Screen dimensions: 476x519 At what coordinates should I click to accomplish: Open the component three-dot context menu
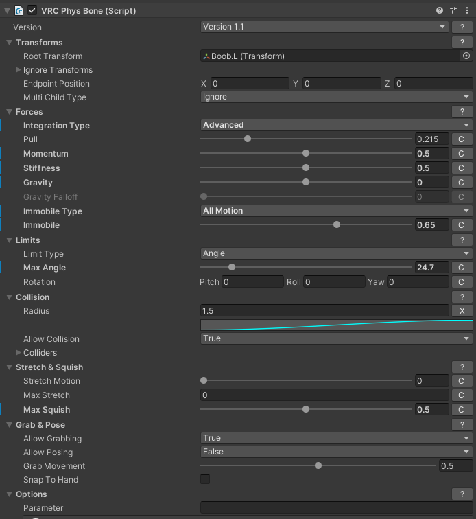point(466,10)
